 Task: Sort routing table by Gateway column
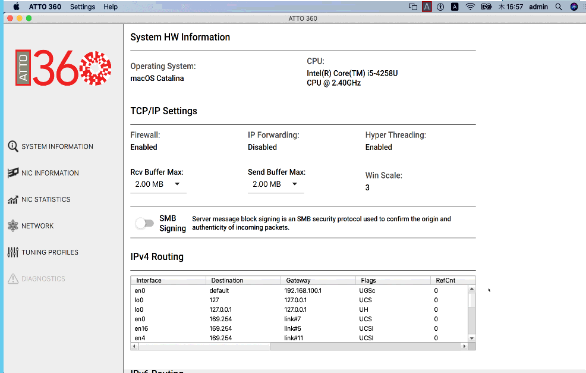(x=318, y=280)
